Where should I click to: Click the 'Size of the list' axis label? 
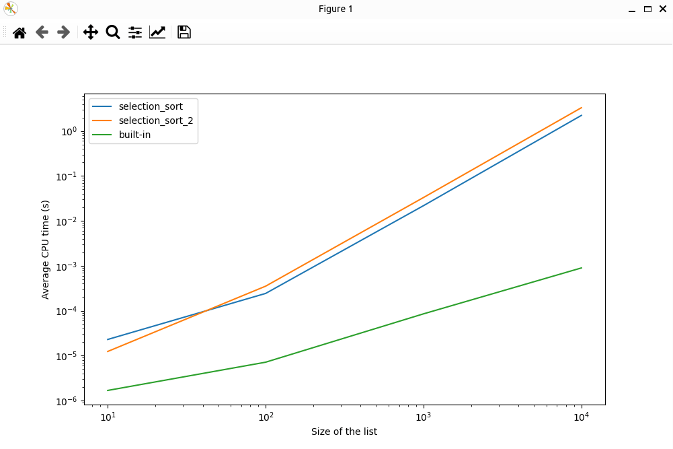[x=344, y=431]
